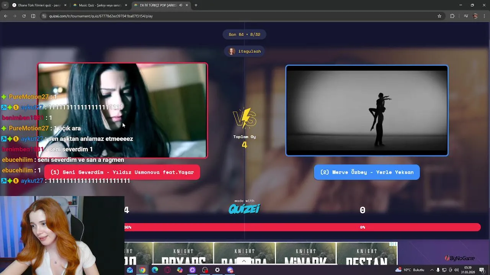Click the red vote percentage bar
Image resolution: width=490 pixels, height=275 pixels.
click(x=302, y=227)
